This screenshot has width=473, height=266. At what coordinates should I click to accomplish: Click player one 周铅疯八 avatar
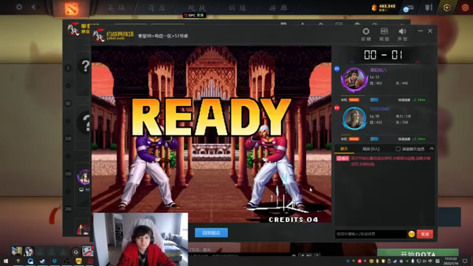pos(354,79)
